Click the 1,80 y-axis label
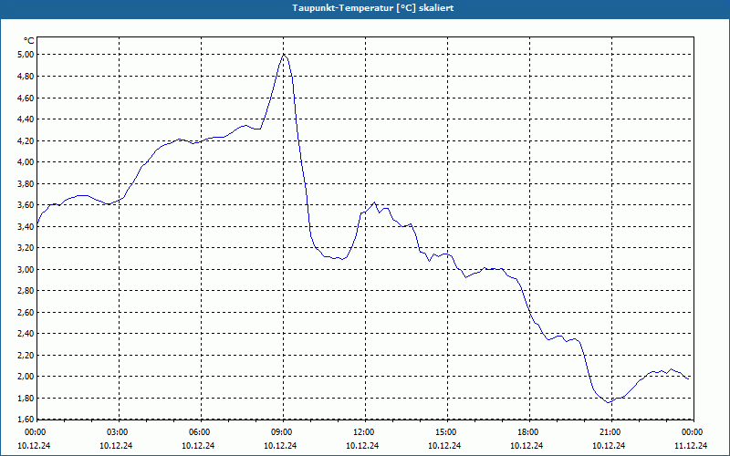Screen dimensions: 730x456 click(x=26, y=399)
